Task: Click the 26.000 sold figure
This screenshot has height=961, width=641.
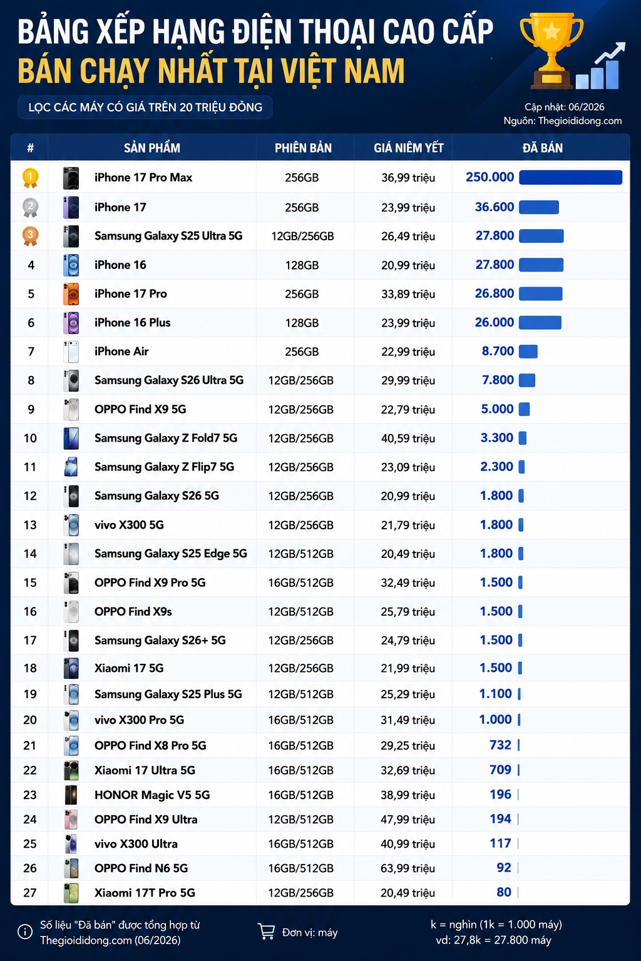Action: (495, 323)
